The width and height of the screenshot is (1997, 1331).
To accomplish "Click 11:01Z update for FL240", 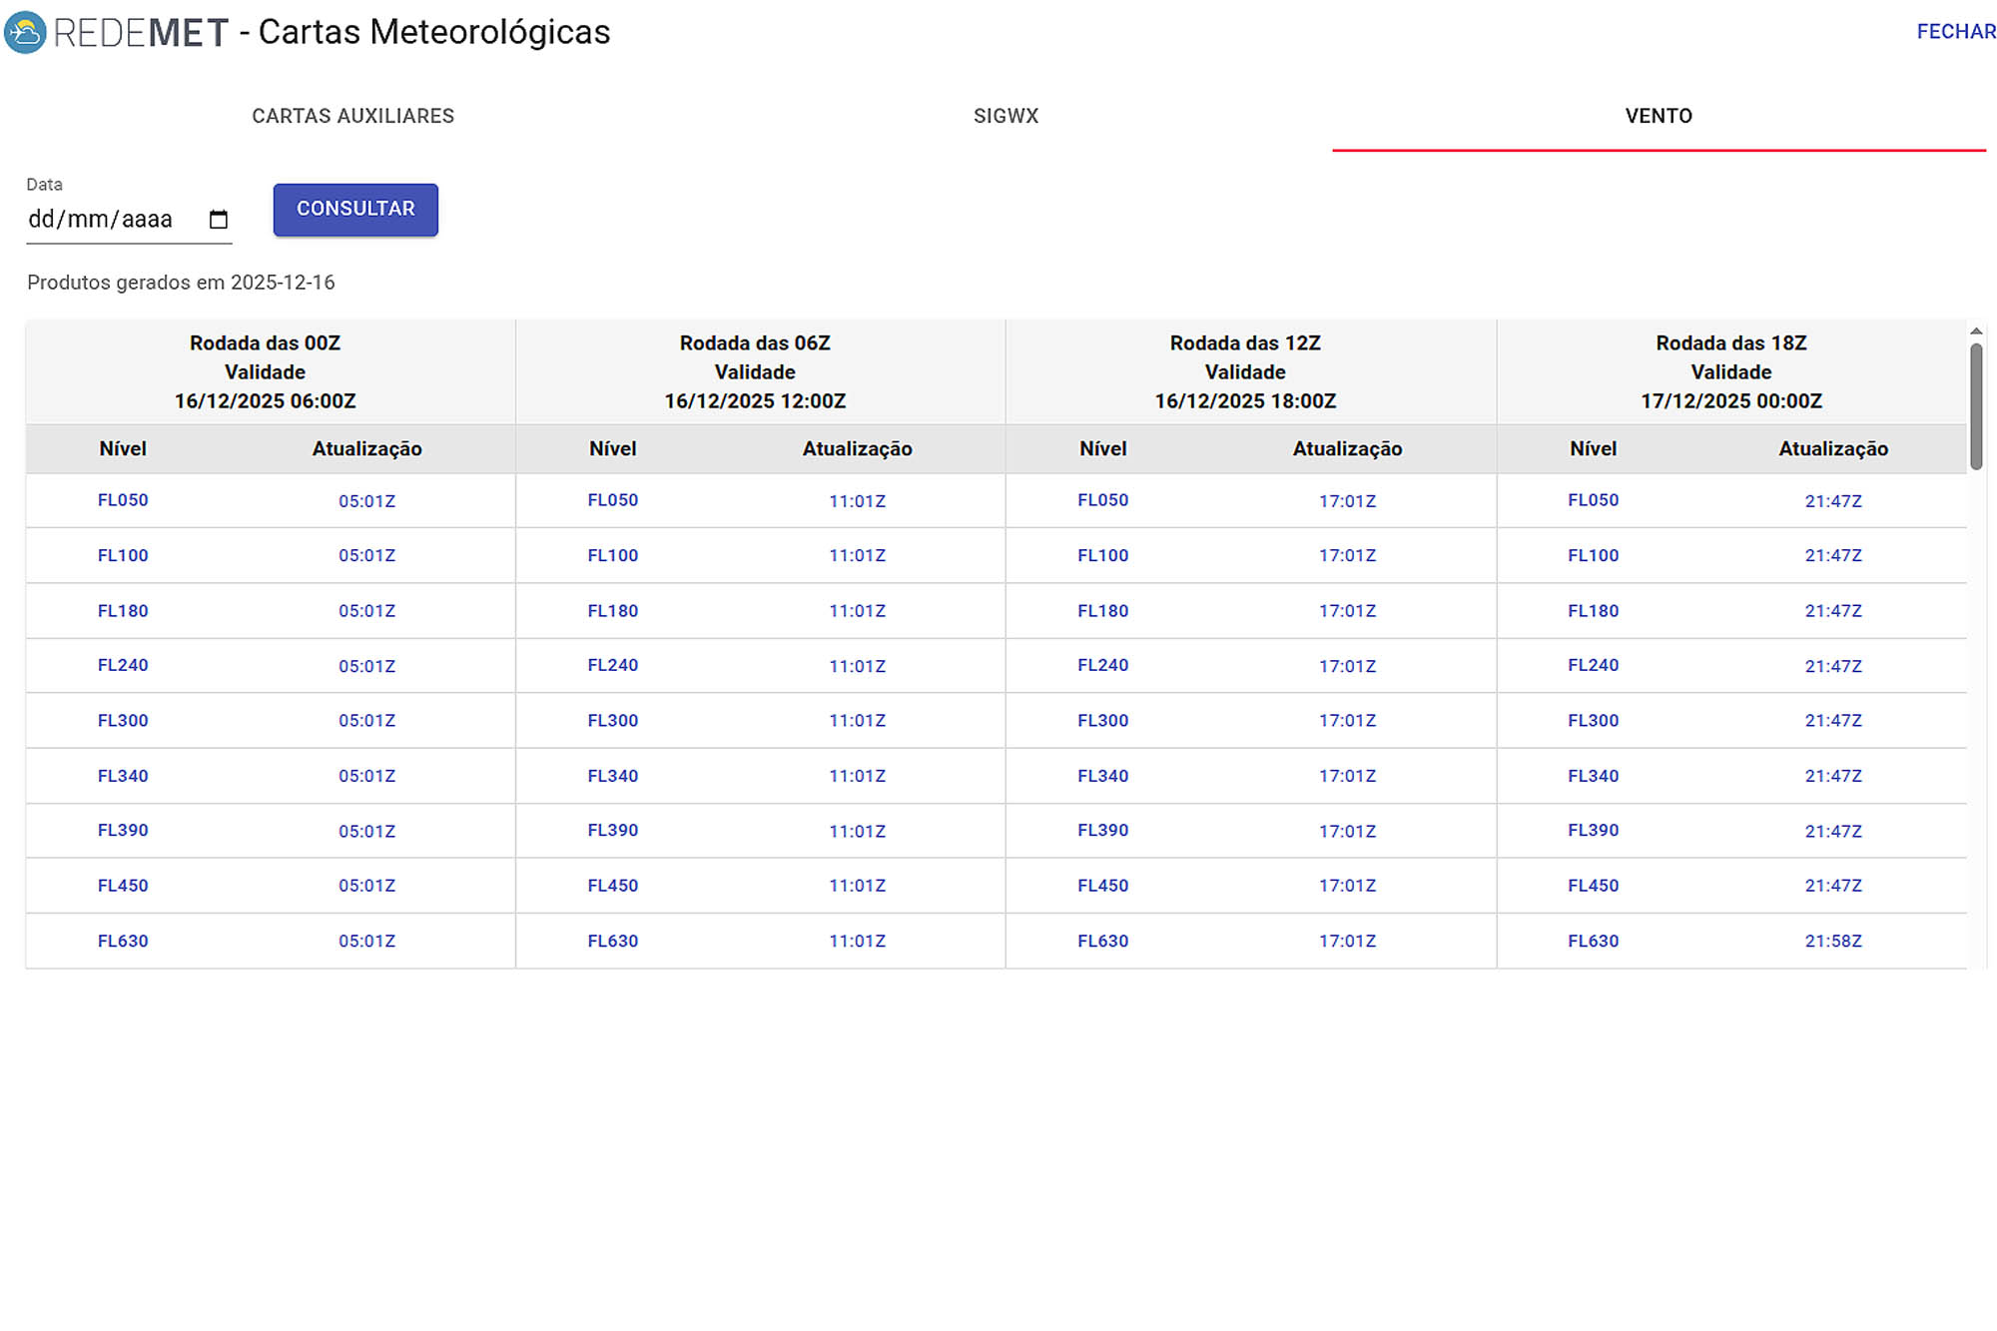I will [857, 666].
